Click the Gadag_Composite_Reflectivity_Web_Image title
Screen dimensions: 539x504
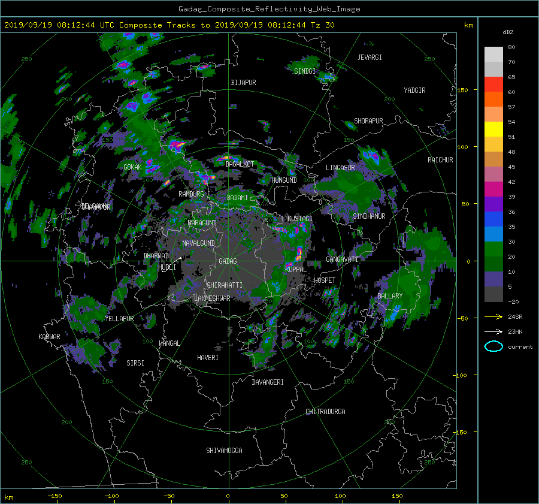tap(269, 9)
